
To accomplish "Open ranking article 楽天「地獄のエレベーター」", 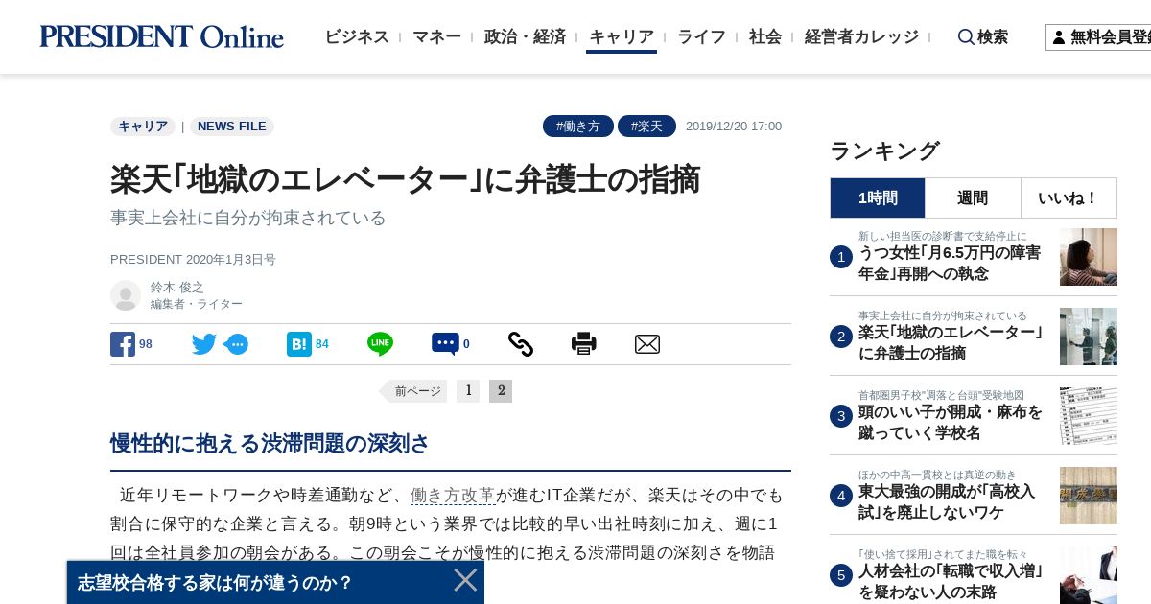I will (x=951, y=343).
